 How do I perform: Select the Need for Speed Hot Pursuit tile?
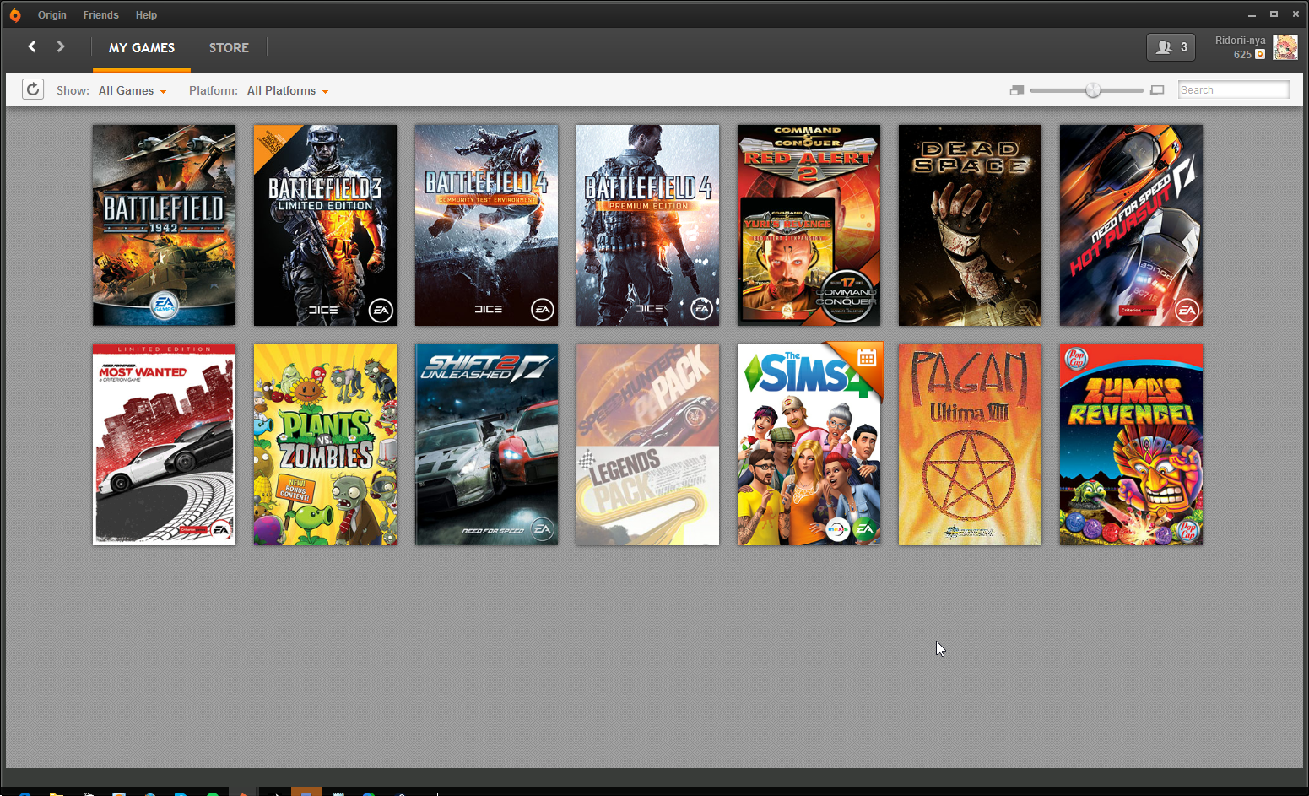tap(1131, 225)
